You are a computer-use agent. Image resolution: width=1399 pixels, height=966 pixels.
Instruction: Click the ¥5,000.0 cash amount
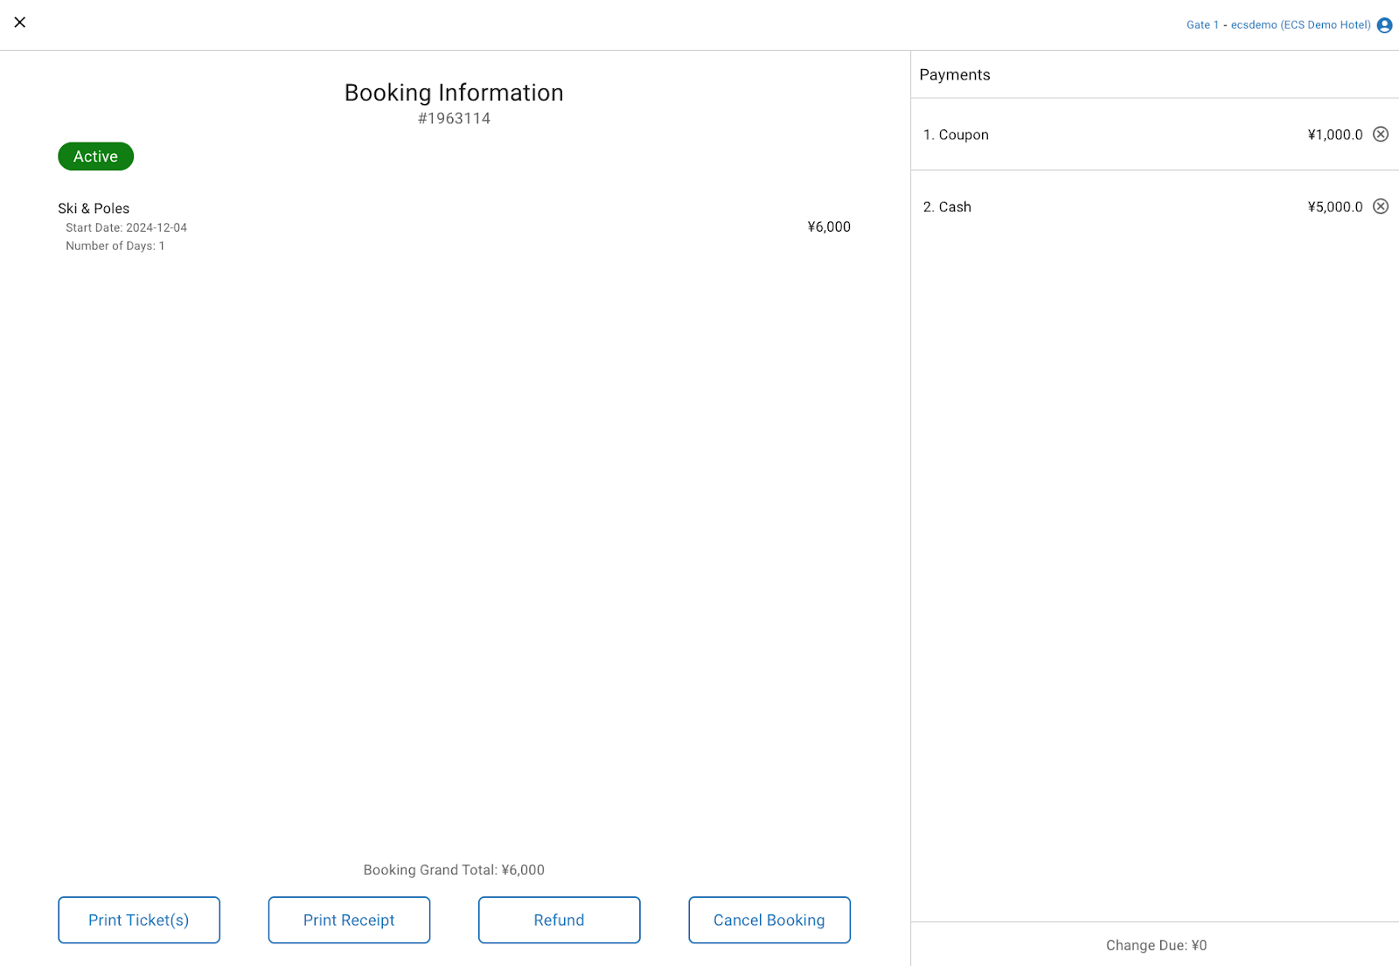click(1334, 207)
